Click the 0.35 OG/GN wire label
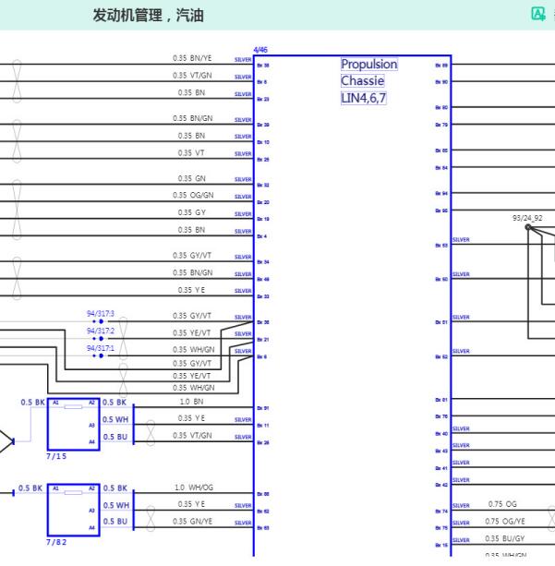Screen dimensions: 555x566 coord(193,196)
